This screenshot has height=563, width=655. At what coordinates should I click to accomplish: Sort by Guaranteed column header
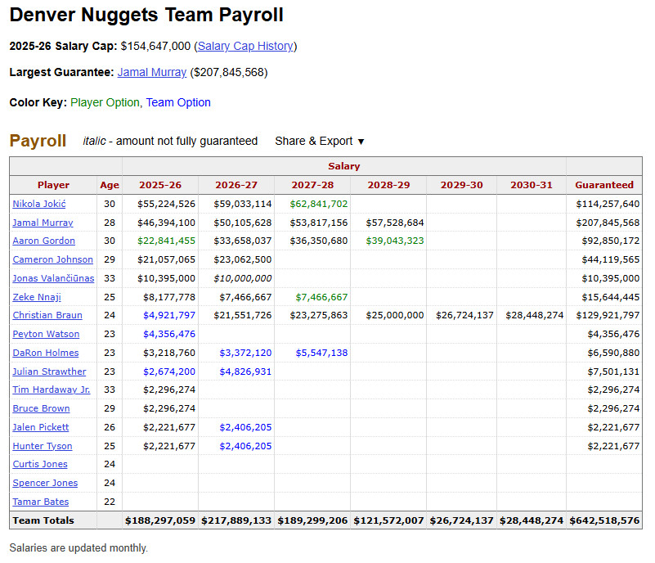coord(604,185)
